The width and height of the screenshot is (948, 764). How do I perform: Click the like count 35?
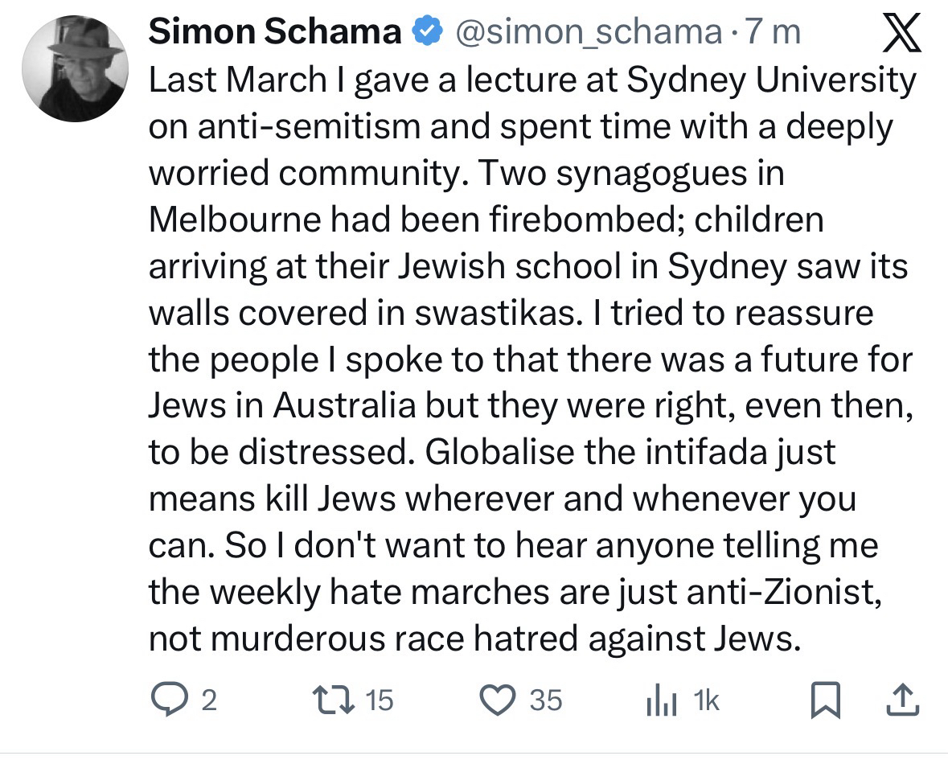coord(545,701)
